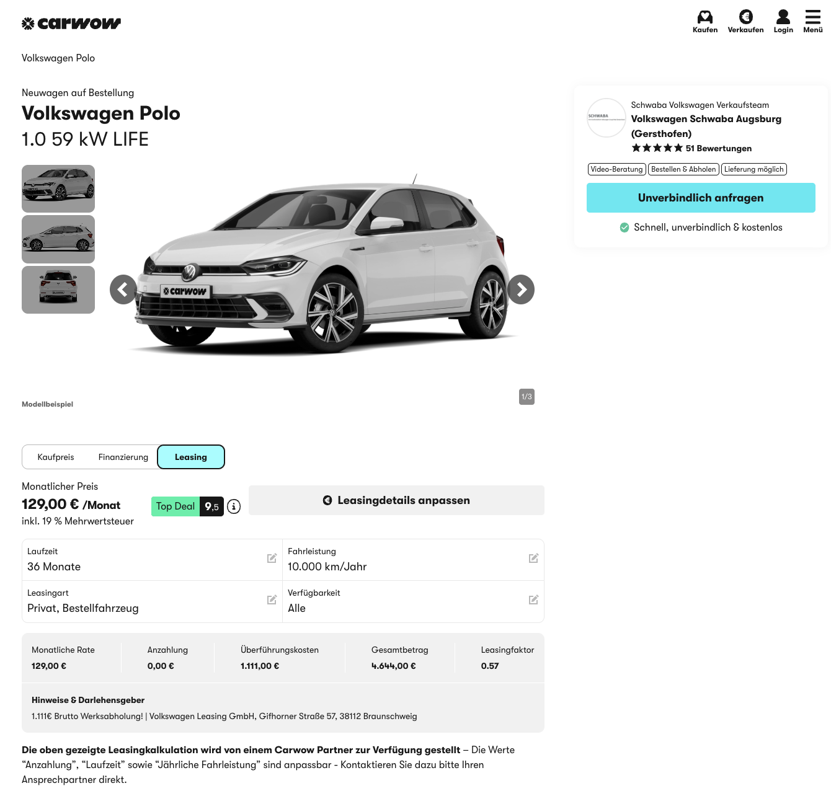Click the Login user icon
The image size is (831, 791).
tap(783, 17)
